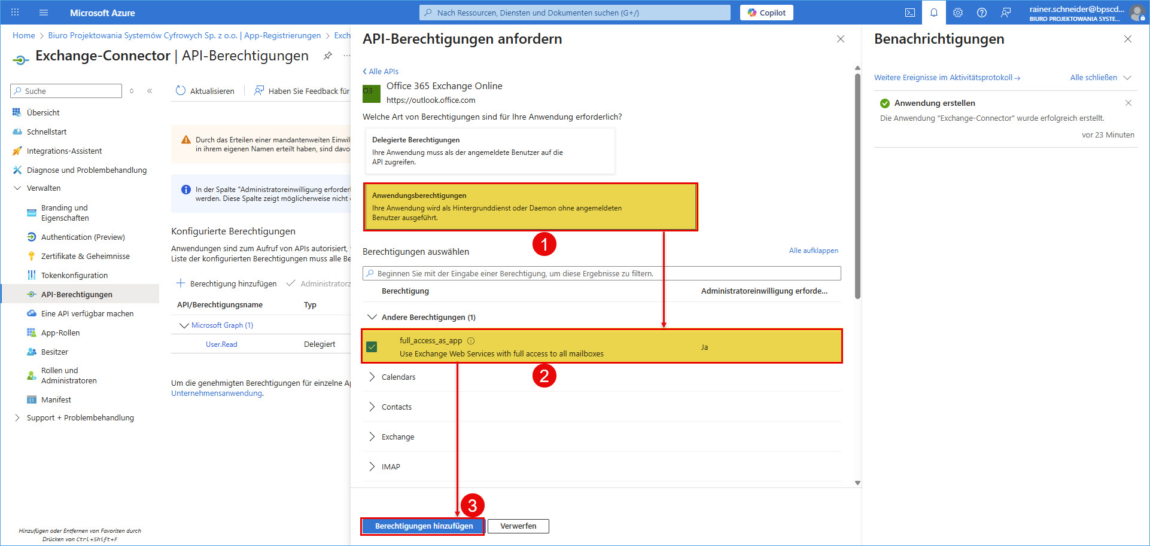Open dropdown next to Alle schließen
Viewport: 1150px width, 546px height.
coord(1127,77)
